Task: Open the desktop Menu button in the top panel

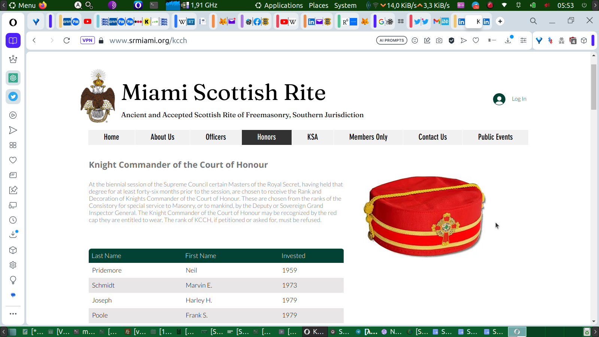Action: click(x=22, y=5)
